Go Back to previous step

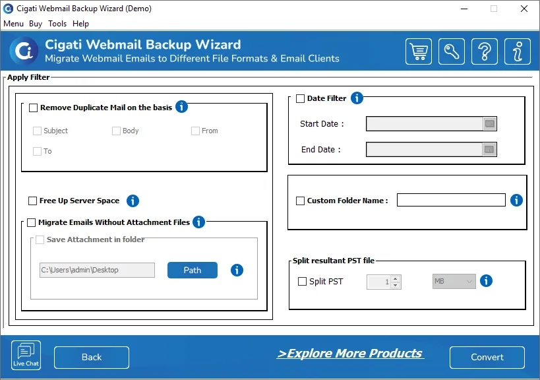(92, 358)
